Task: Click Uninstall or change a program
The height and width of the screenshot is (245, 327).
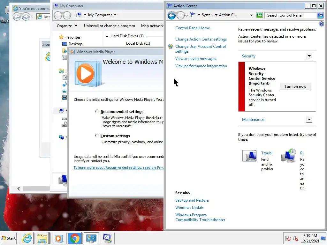Action: 109,26
